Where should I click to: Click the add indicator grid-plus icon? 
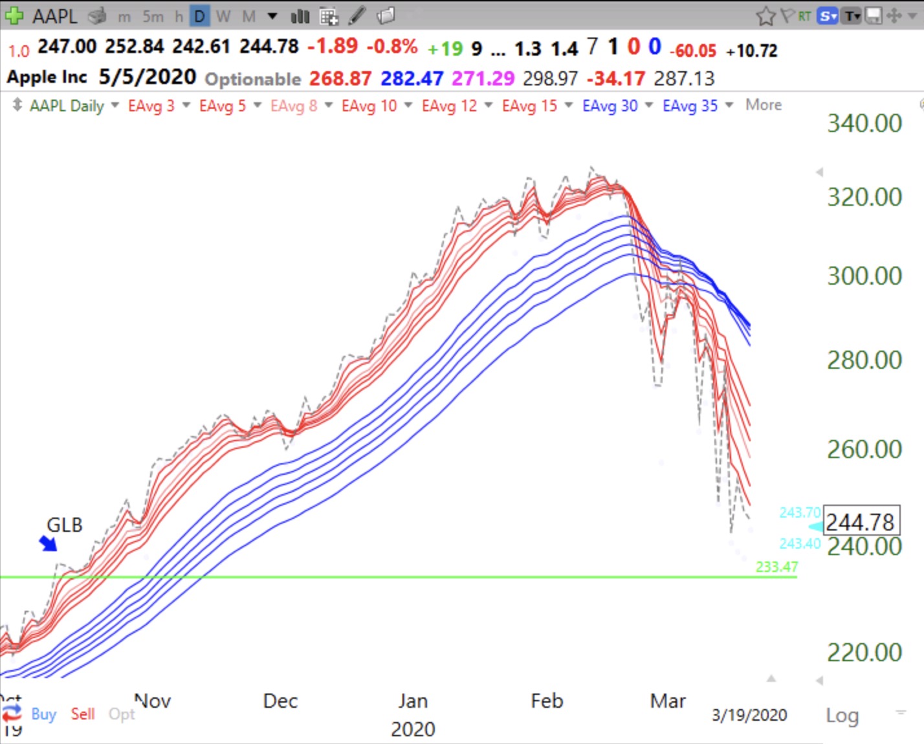click(x=329, y=16)
